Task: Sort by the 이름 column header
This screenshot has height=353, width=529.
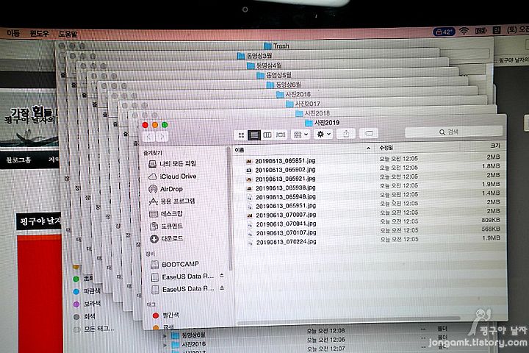Action: point(240,150)
